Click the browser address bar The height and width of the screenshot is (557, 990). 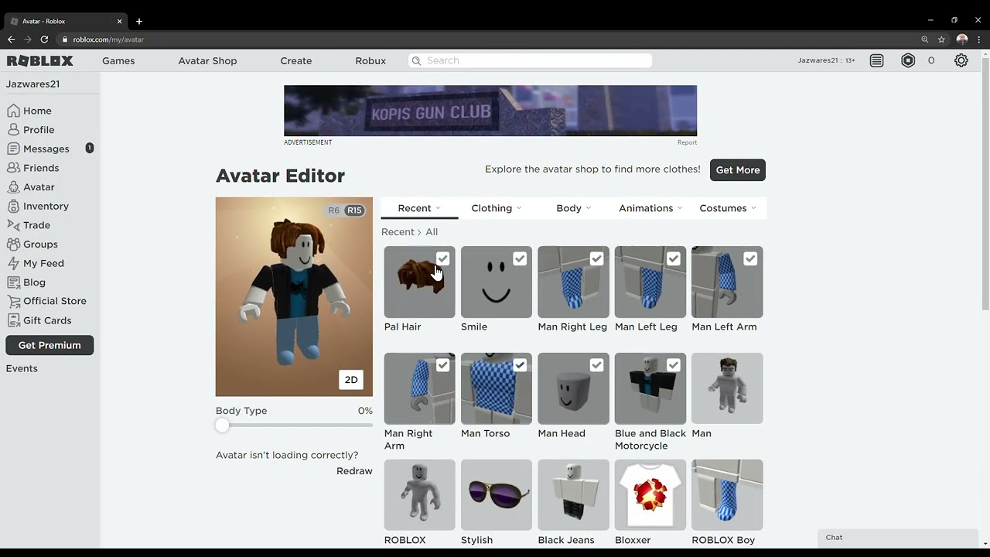[487, 39]
